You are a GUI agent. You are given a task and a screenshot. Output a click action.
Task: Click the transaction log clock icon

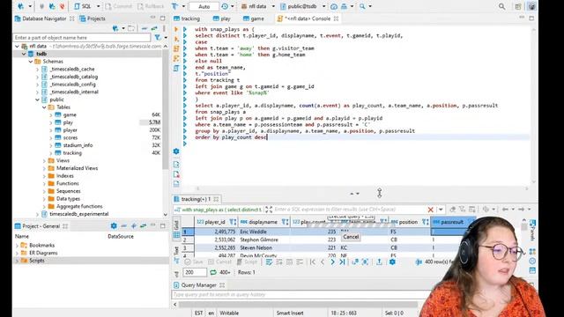[225, 6]
